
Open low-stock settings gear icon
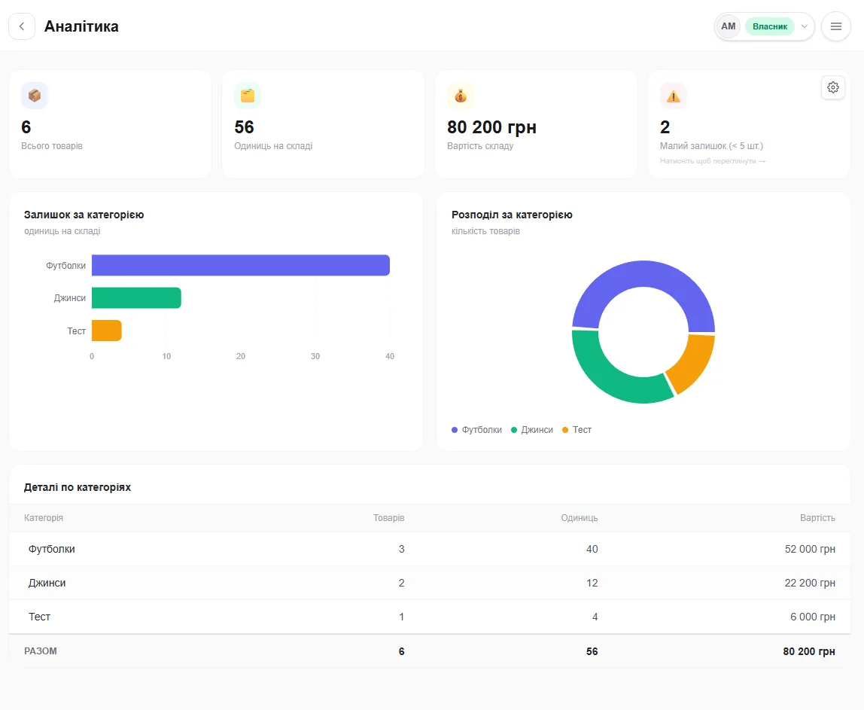[833, 87]
